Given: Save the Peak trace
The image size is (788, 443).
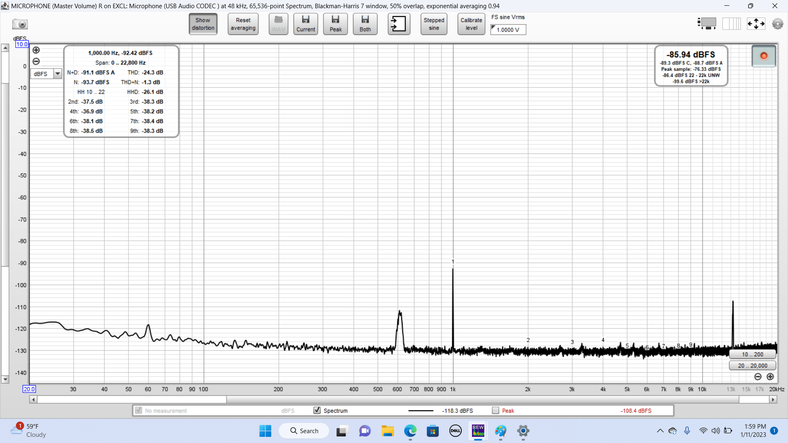Looking at the screenshot, I should coord(335,24).
